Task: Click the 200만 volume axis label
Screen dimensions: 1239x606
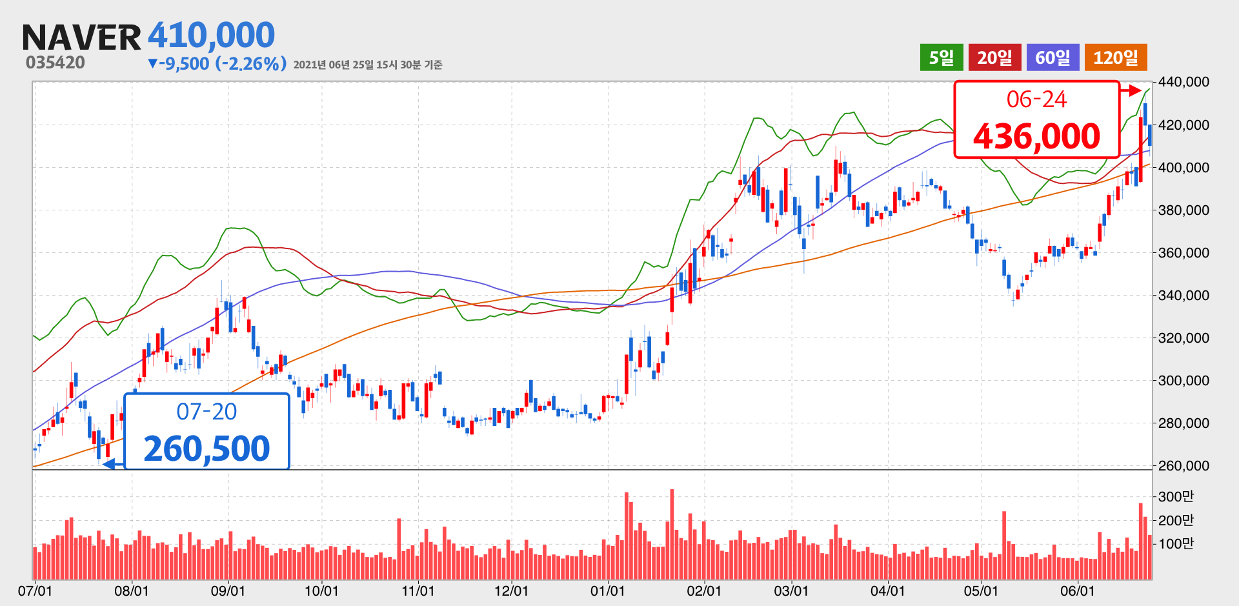Action: [1176, 520]
